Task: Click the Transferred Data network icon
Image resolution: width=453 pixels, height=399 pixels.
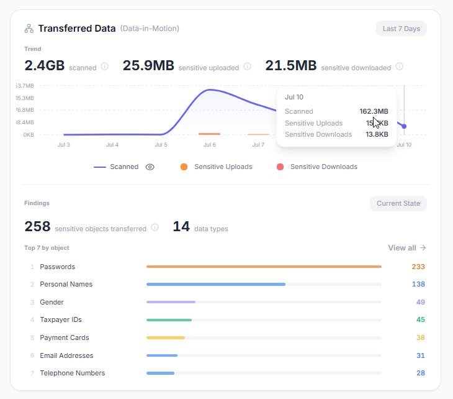Action: (29, 29)
